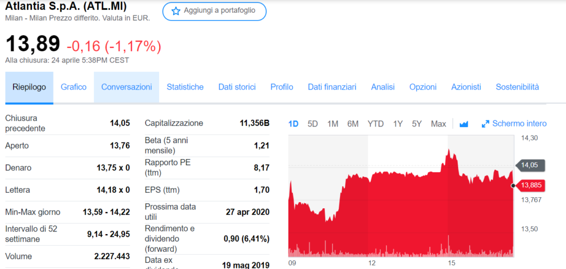The image size is (566, 269).
Task: View the Profilo tab
Action: coord(282,87)
